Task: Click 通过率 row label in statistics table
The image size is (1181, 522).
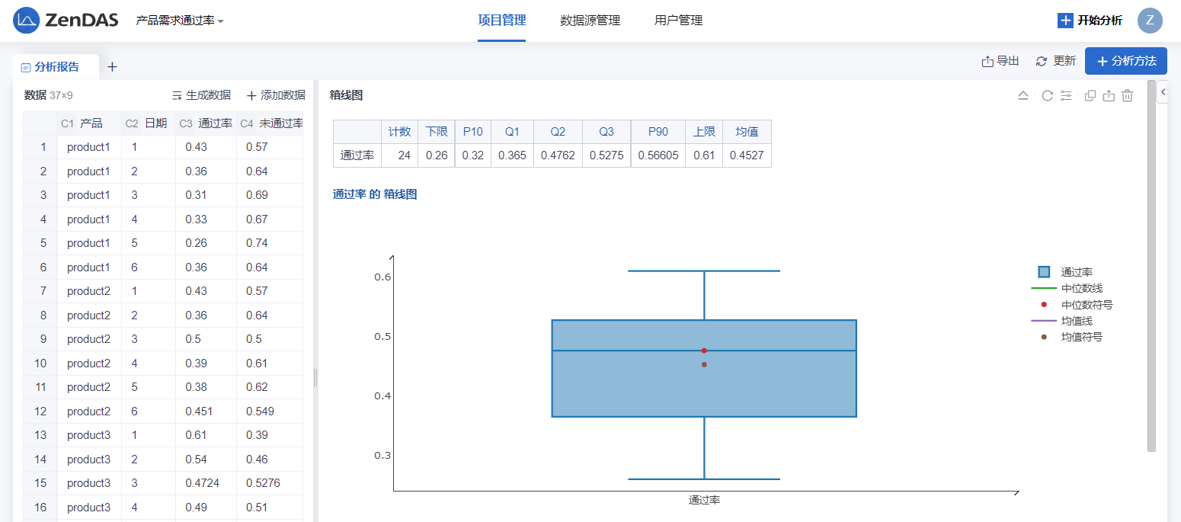Action: click(357, 155)
